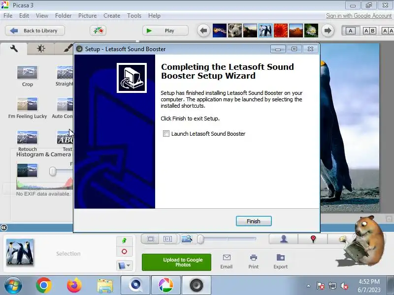Open the Help menu

(154, 16)
